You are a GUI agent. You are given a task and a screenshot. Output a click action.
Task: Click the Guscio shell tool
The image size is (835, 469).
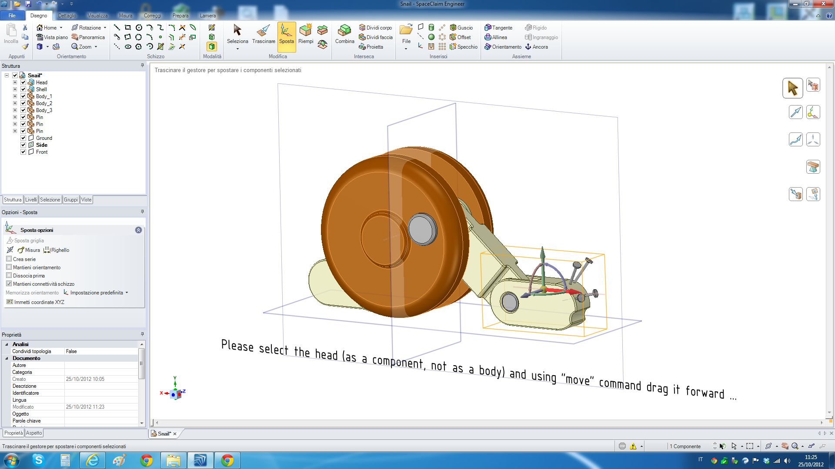[x=461, y=27]
